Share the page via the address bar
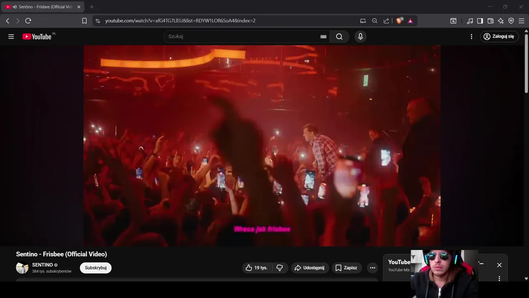529x298 pixels. pos(386,21)
